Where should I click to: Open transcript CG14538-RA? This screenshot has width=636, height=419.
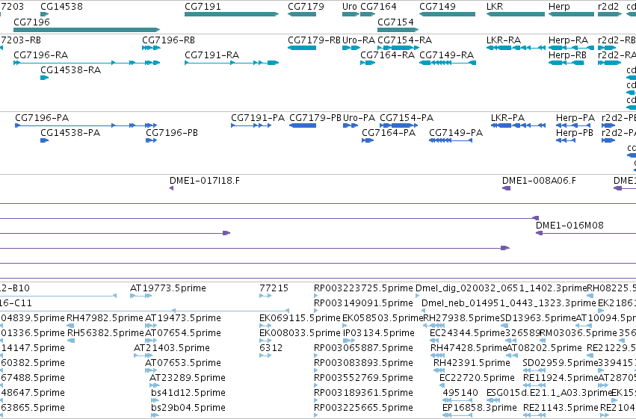[x=70, y=70]
